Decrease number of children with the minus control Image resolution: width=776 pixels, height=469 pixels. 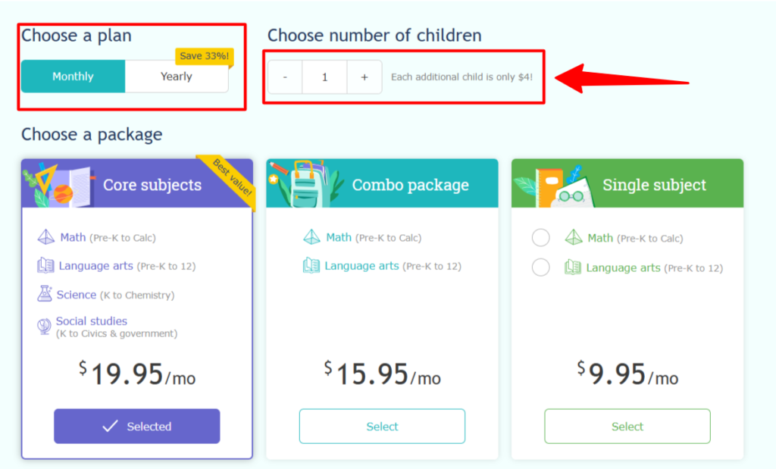pyautogui.click(x=285, y=77)
